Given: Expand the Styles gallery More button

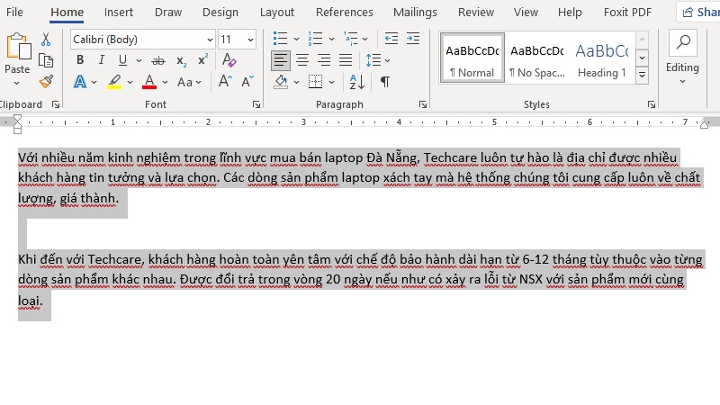Looking at the screenshot, I should pos(643,75).
